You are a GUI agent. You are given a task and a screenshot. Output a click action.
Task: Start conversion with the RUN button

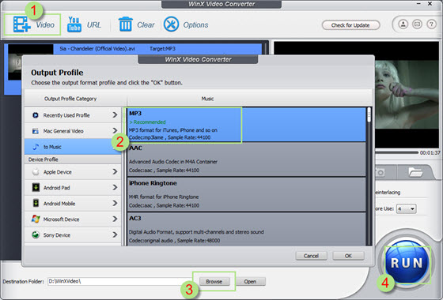click(x=407, y=262)
